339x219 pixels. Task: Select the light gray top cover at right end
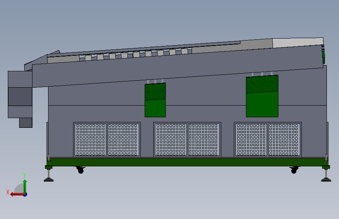[298, 42]
